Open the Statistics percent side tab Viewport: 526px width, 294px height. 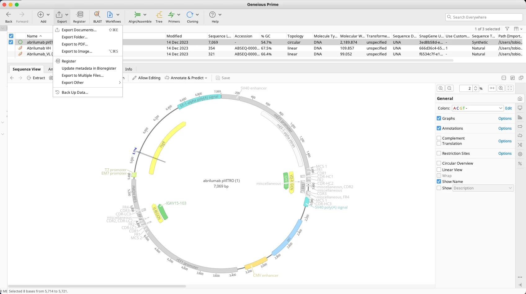coord(520,163)
